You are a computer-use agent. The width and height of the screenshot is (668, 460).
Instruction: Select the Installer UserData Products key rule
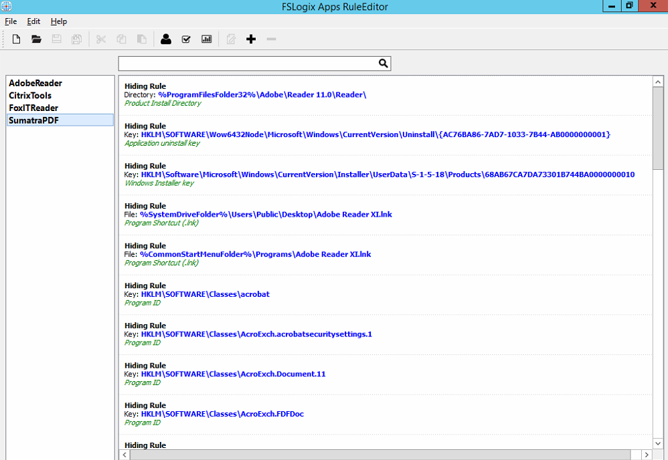click(386, 175)
